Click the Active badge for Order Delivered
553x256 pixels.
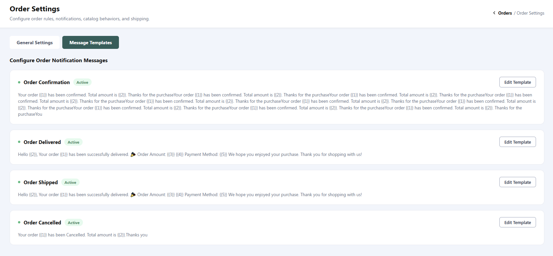[73, 142]
